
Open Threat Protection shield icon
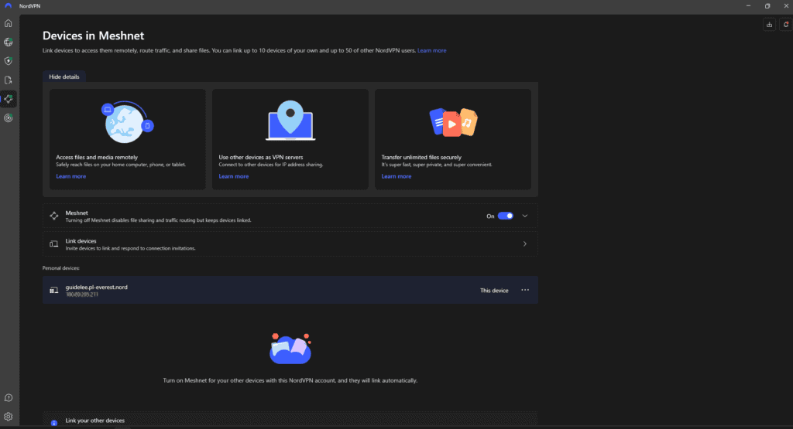pyautogui.click(x=9, y=61)
